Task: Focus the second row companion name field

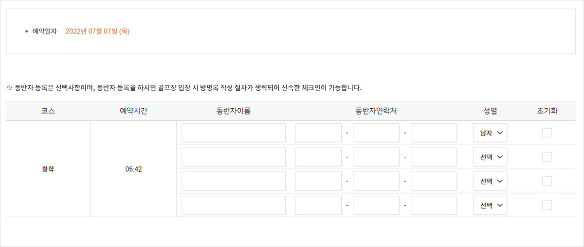Action: (234, 157)
